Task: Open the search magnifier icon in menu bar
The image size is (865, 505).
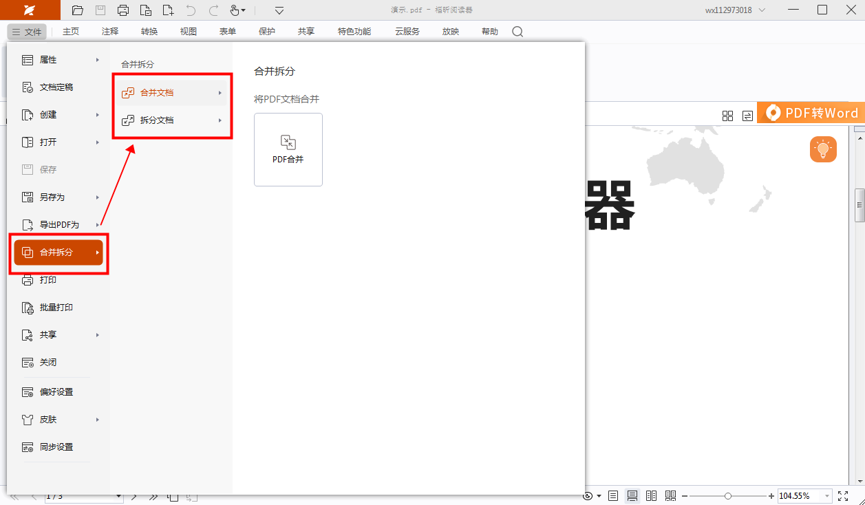Action: tap(517, 32)
